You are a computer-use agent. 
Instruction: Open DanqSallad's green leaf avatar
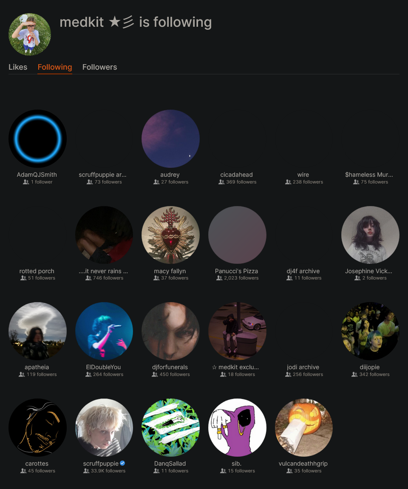click(x=170, y=427)
